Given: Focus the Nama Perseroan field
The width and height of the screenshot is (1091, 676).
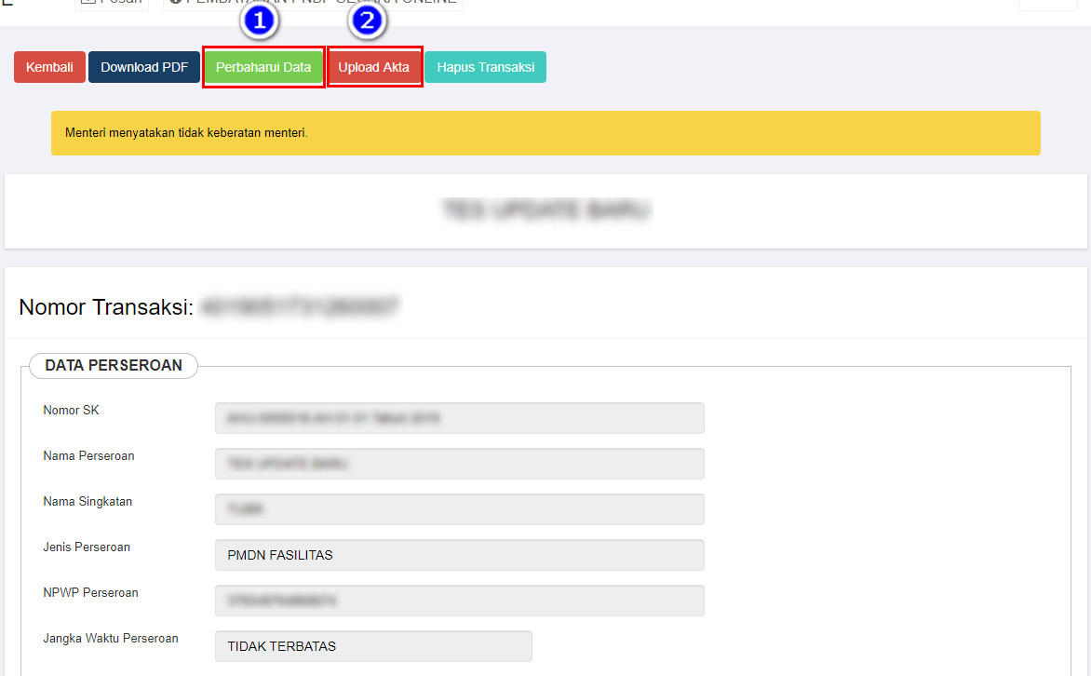Looking at the screenshot, I should click(459, 464).
